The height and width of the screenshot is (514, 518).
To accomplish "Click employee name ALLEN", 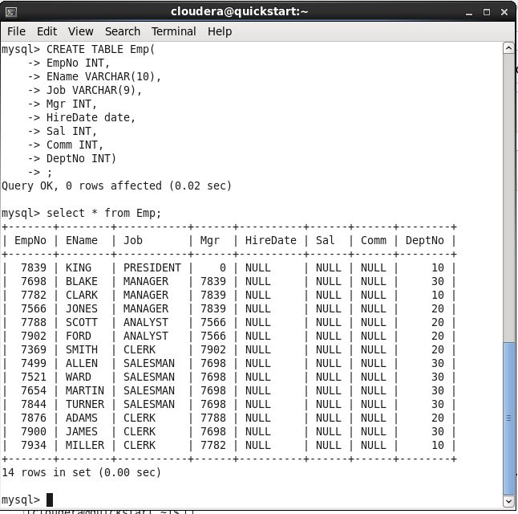I will (x=81, y=363).
